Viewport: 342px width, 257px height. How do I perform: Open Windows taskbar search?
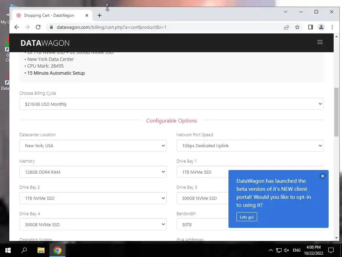click(x=24, y=250)
